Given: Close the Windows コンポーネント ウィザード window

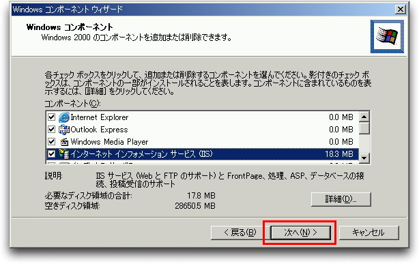Looking at the screenshot, I should pos(401,10).
